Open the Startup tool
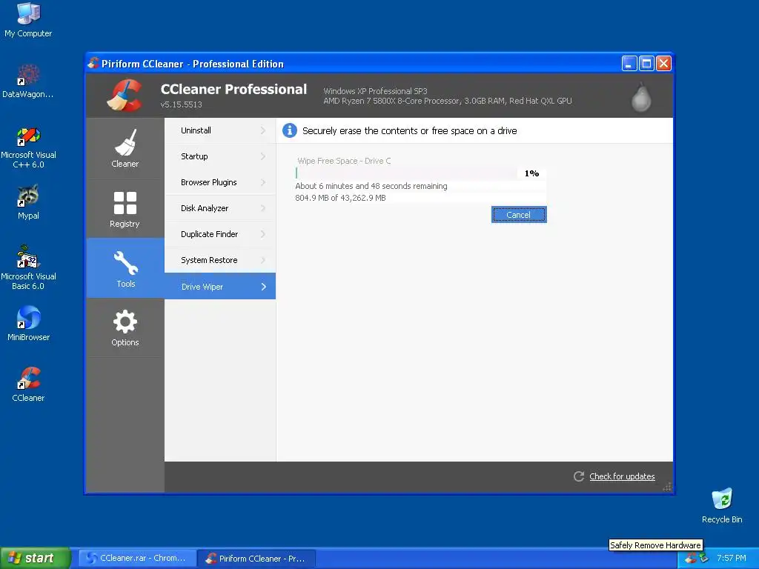 point(220,156)
